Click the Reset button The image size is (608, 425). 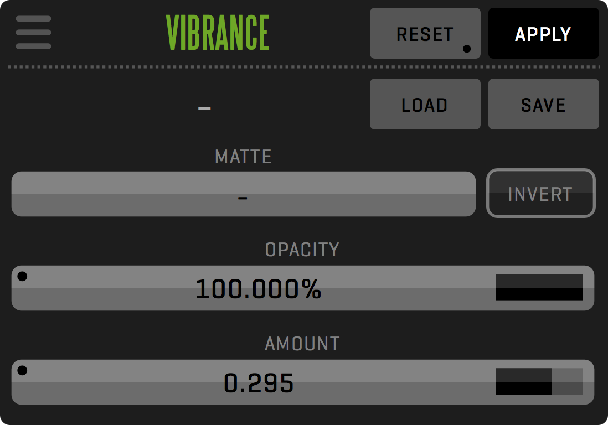pos(424,33)
